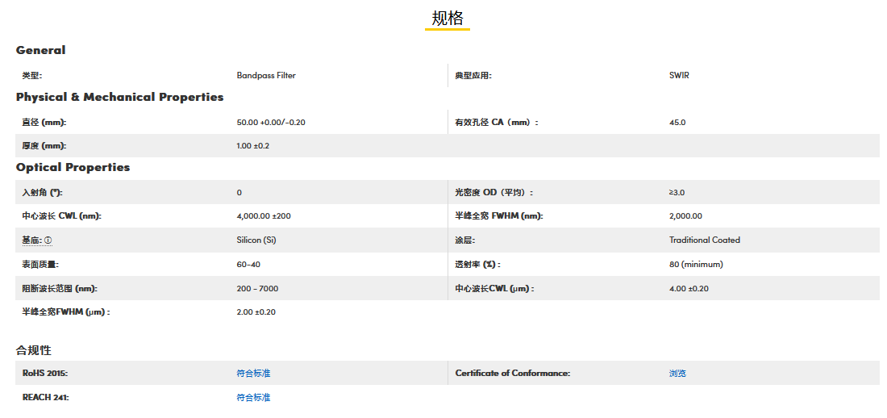Click Physical & Mechanical Properties heading

(x=119, y=97)
